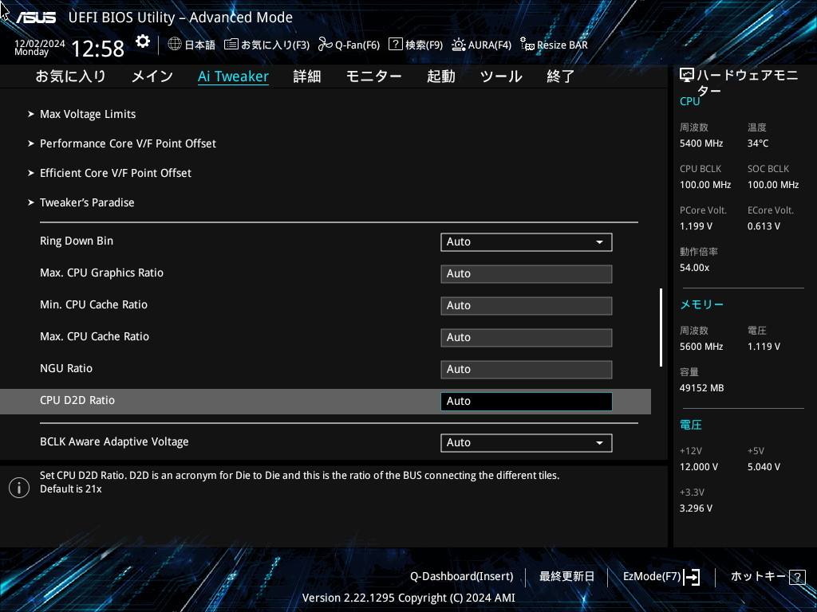The image size is (817, 612).
Task: Click the メモリー section heading
Action: point(701,304)
